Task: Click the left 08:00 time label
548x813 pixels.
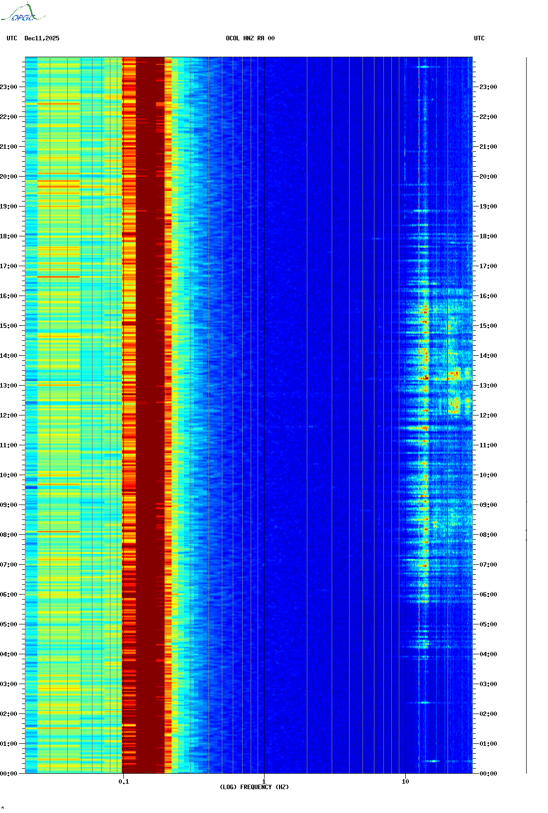Action: point(8,535)
